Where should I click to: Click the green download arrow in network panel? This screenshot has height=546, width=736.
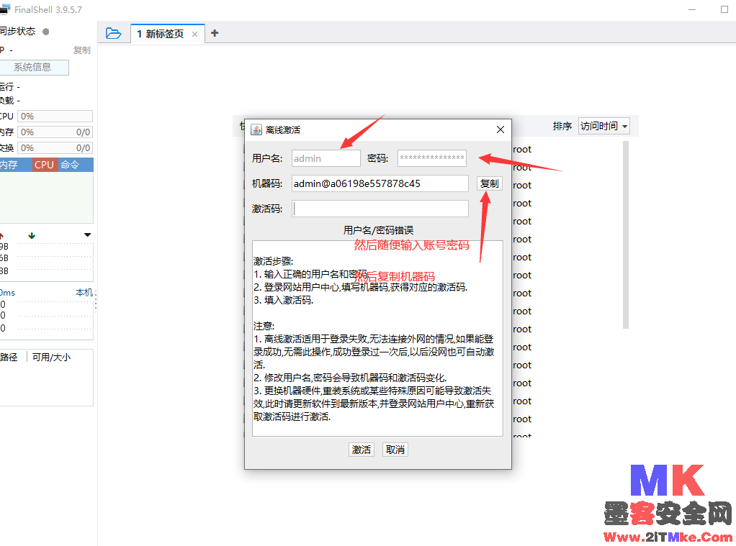(x=32, y=235)
